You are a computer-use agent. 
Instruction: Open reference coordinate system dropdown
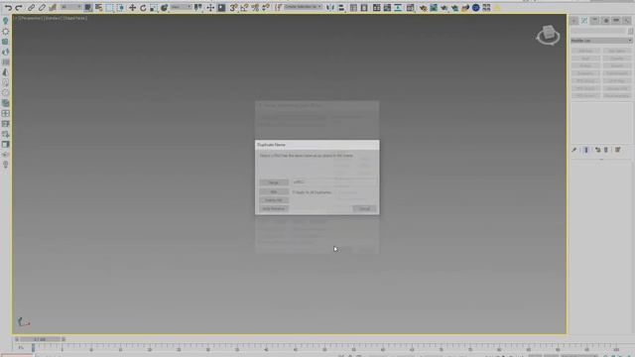(181, 7)
